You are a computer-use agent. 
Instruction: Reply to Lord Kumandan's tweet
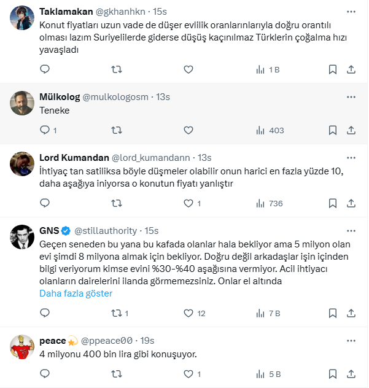(44, 203)
